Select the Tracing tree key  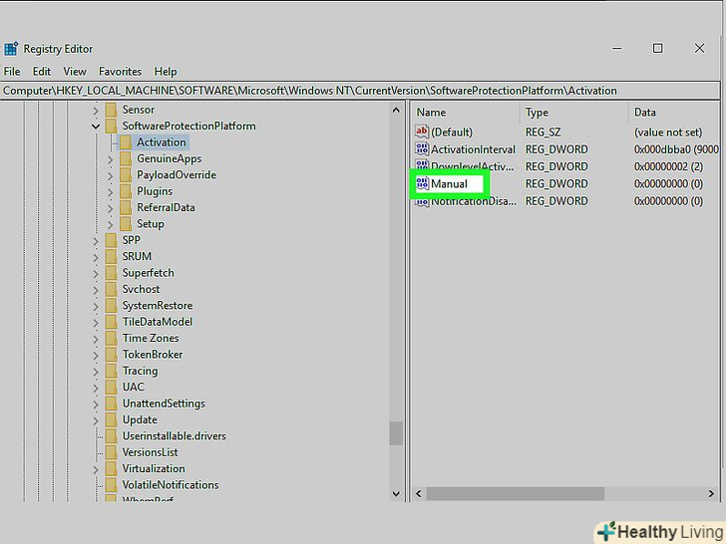click(x=140, y=371)
